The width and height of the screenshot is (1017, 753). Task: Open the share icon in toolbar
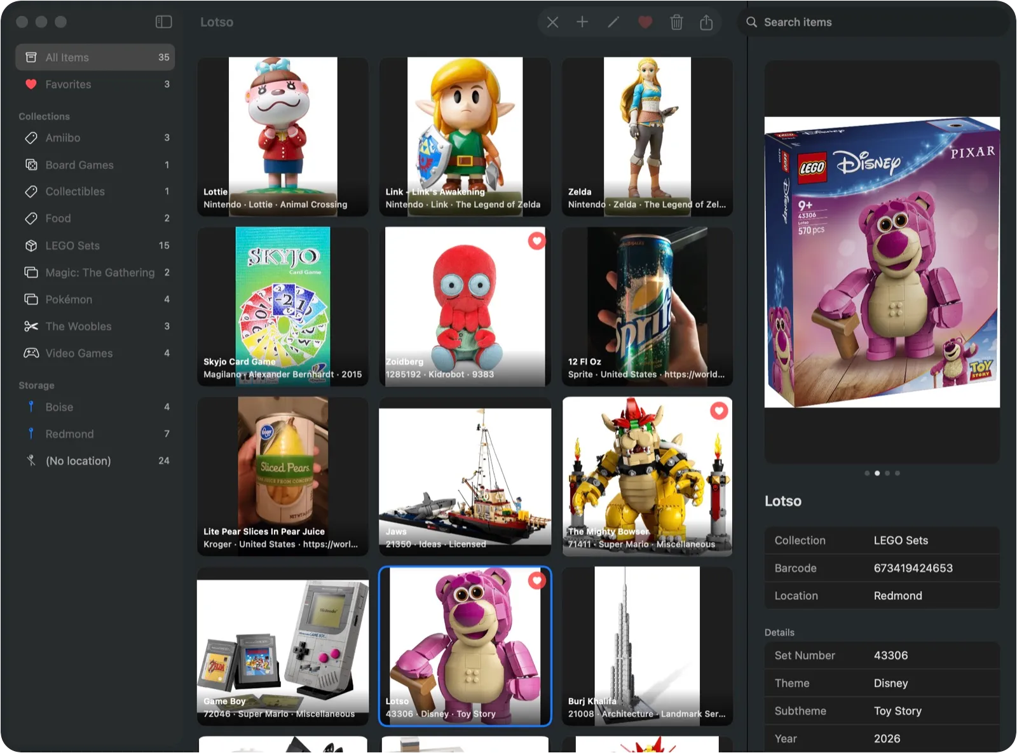point(706,22)
